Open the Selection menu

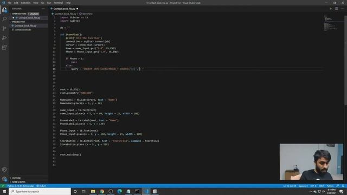pos(25,3)
